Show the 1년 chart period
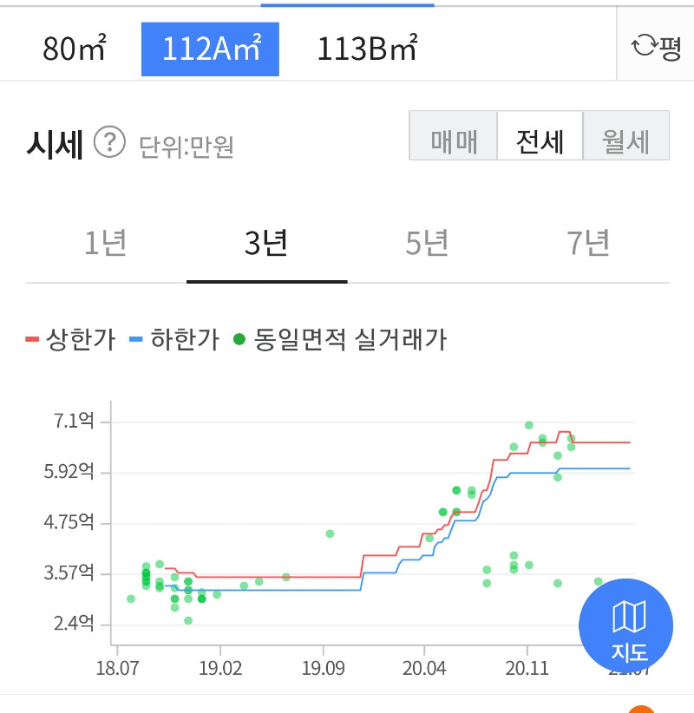This screenshot has width=694, height=713. point(106,245)
